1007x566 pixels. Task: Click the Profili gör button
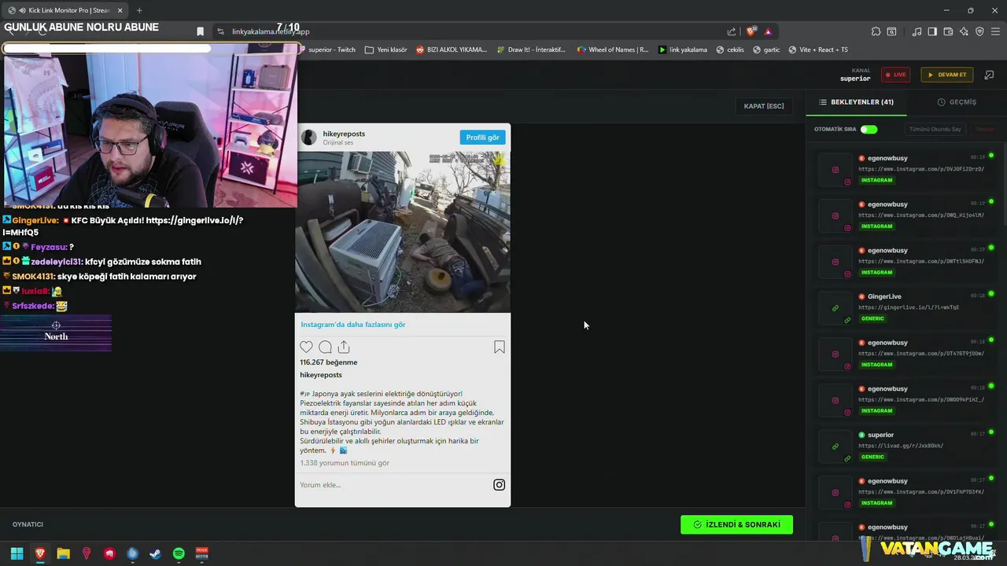[x=482, y=138]
